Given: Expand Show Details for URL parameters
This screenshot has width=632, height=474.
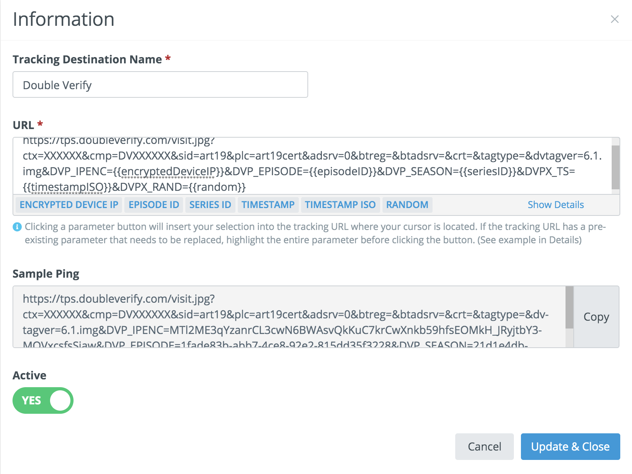Looking at the screenshot, I should point(555,205).
